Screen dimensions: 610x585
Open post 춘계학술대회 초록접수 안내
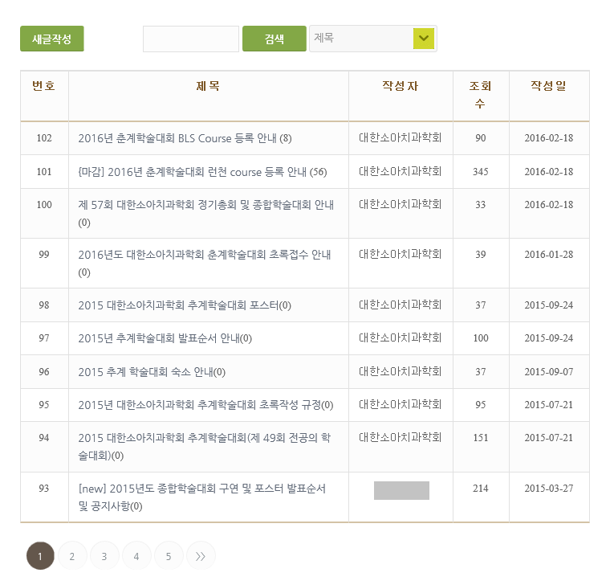pyautogui.click(x=205, y=255)
